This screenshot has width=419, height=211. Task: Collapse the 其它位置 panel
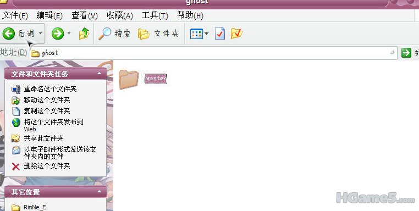pos(99,192)
